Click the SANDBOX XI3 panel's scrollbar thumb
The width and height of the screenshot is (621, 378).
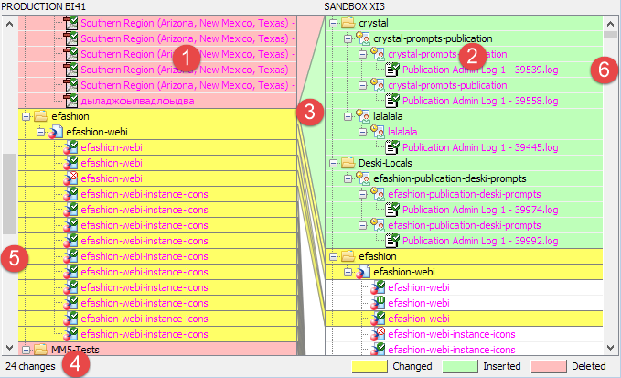(610, 35)
